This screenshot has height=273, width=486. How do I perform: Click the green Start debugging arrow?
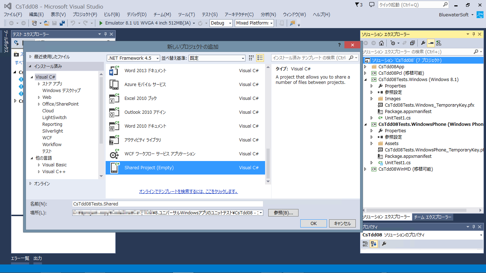101,23
